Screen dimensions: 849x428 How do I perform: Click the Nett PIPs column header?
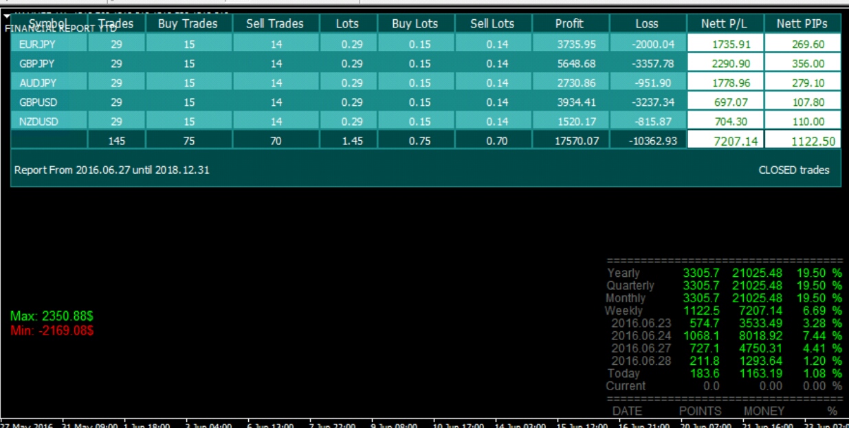[x=802, y=23]
